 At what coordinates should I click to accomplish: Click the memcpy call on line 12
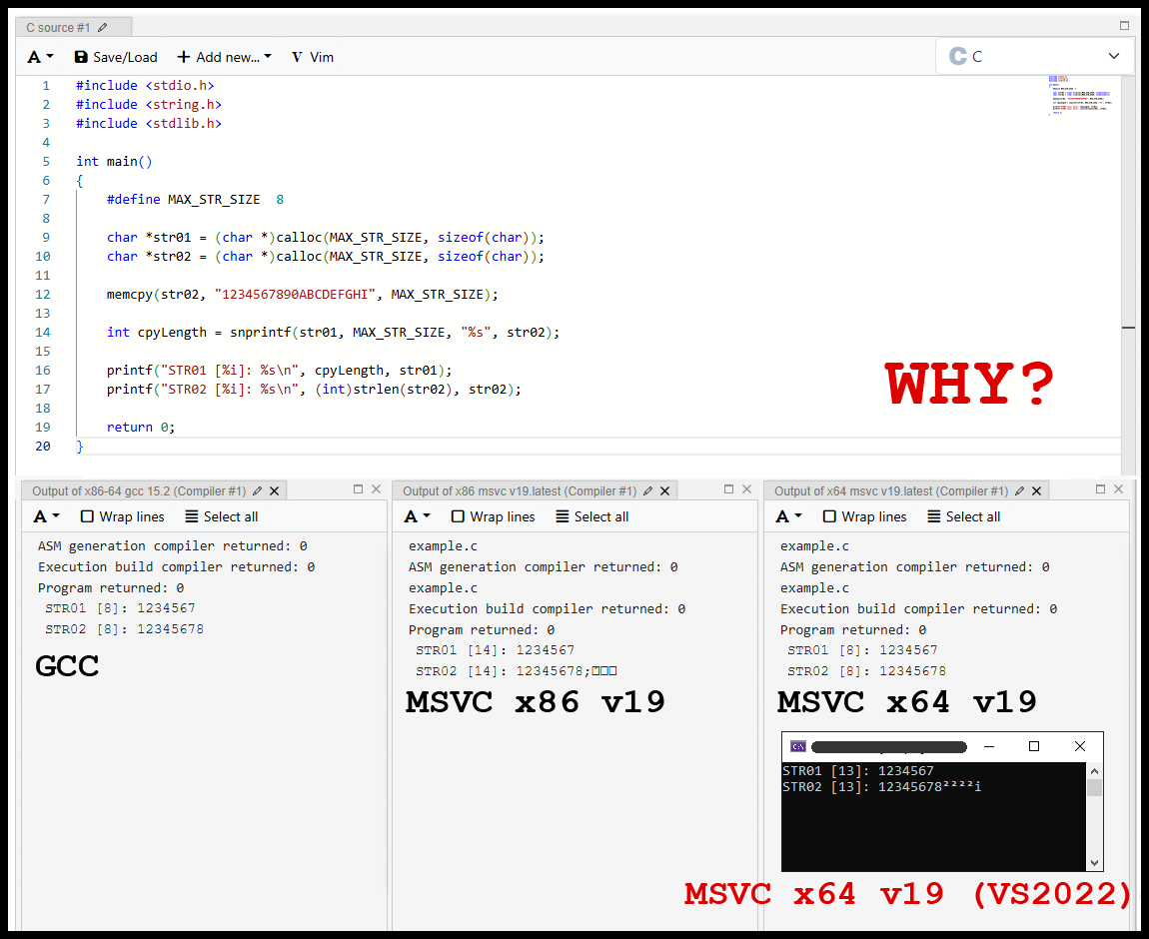click(x=302, y=295)
